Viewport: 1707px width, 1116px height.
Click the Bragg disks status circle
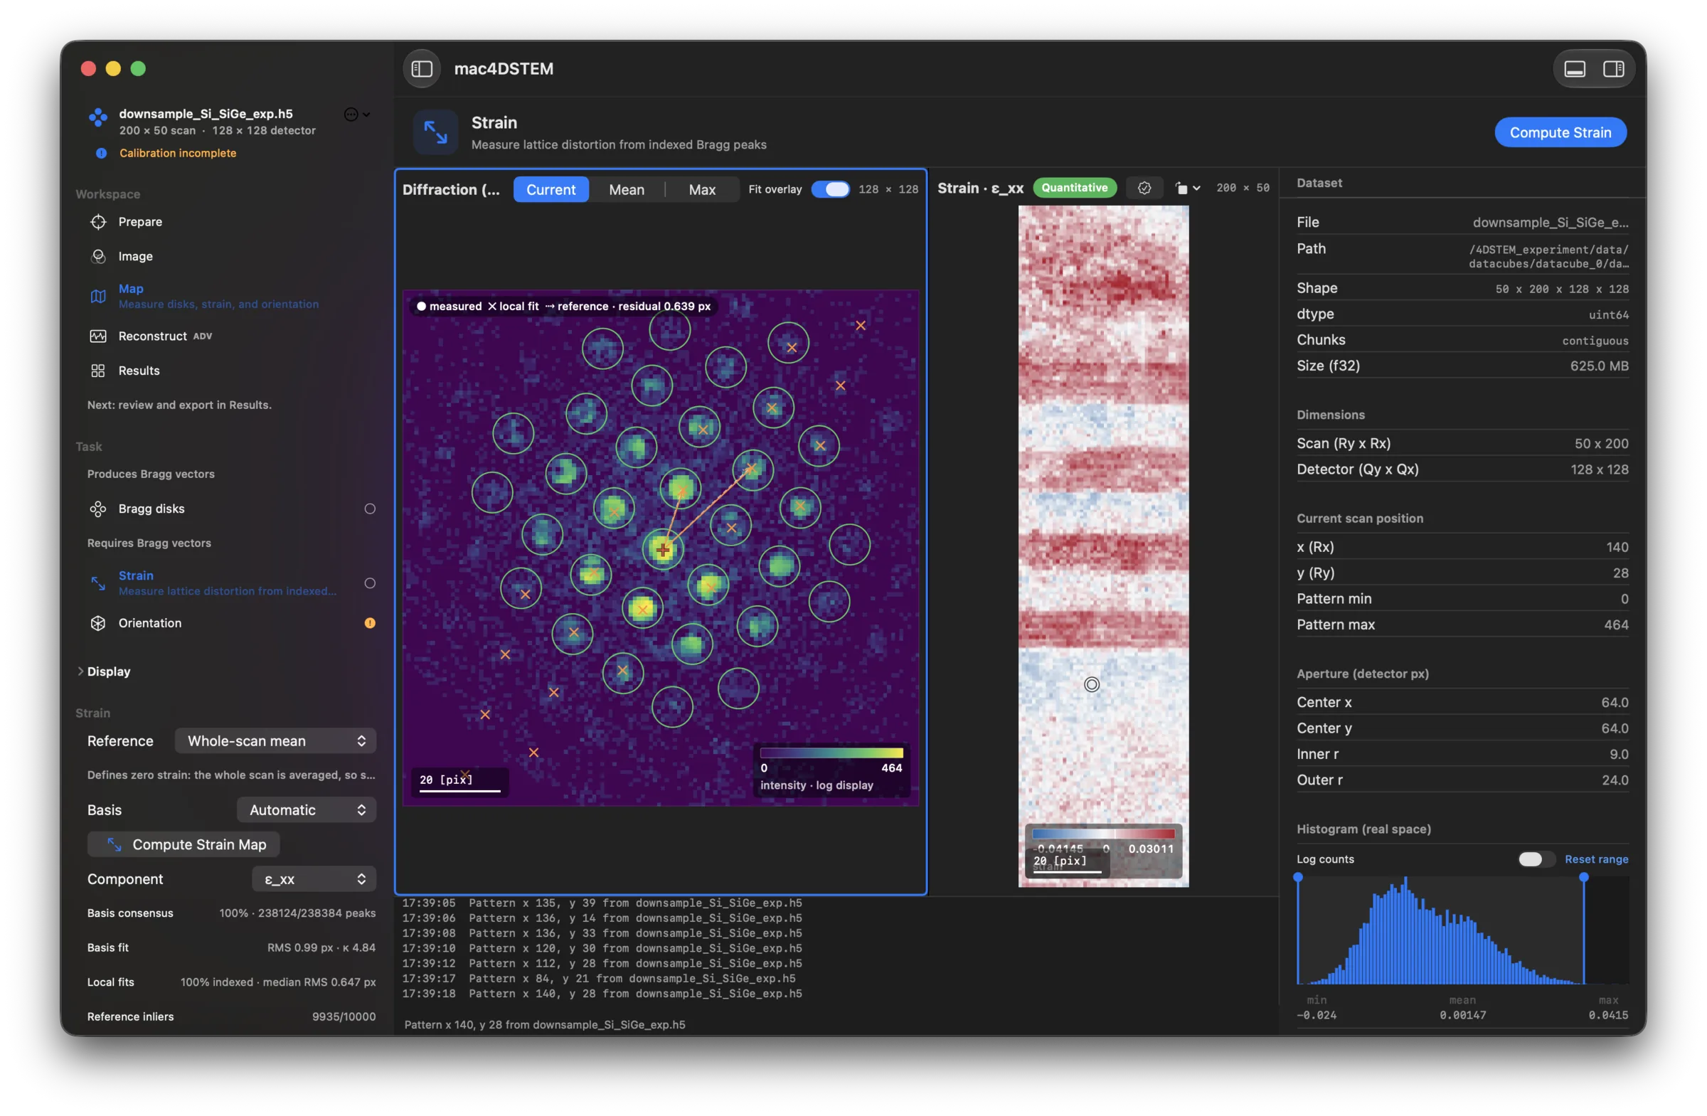point(370,509)
